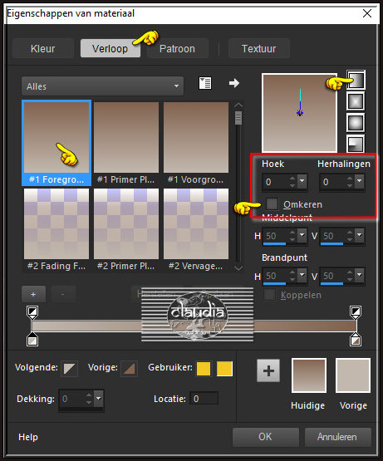383x461 pixels.
Task: Confirm with the OK button
Action: (265, 437)
